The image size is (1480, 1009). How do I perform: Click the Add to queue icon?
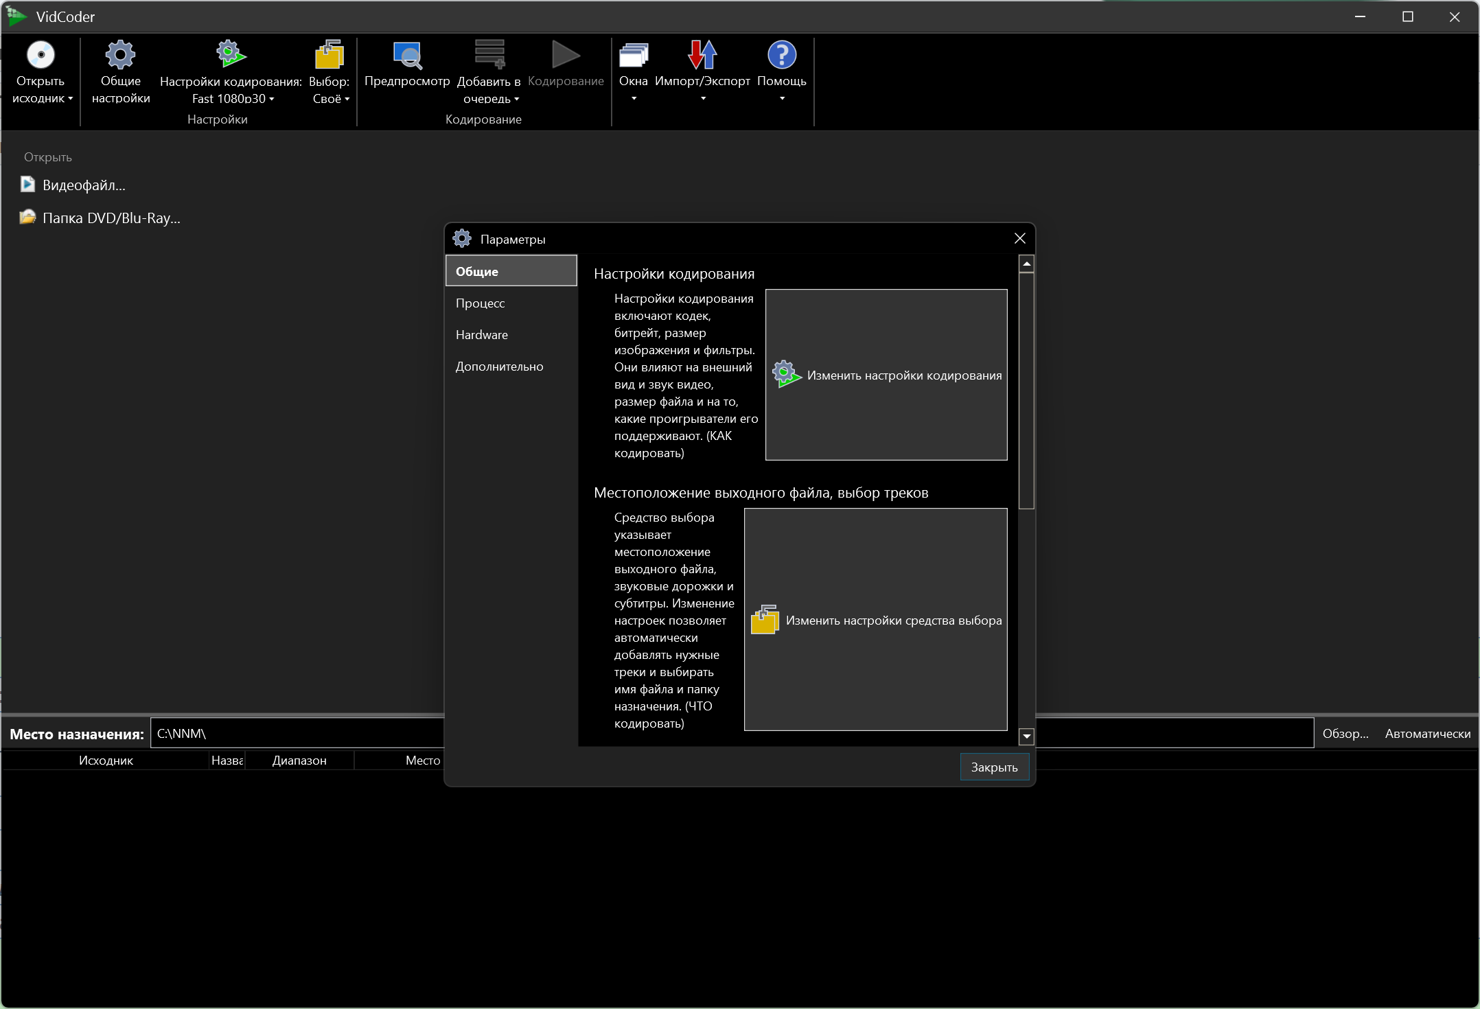click(x=489, y=55)
